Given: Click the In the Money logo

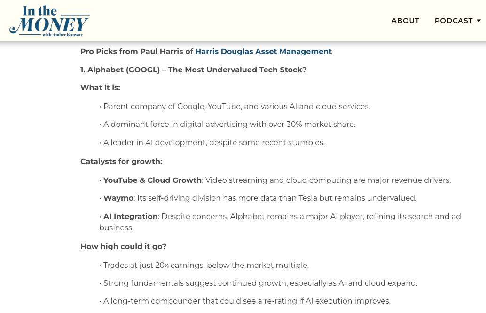Looking at the screenshot, I should (x=49, y=21).
